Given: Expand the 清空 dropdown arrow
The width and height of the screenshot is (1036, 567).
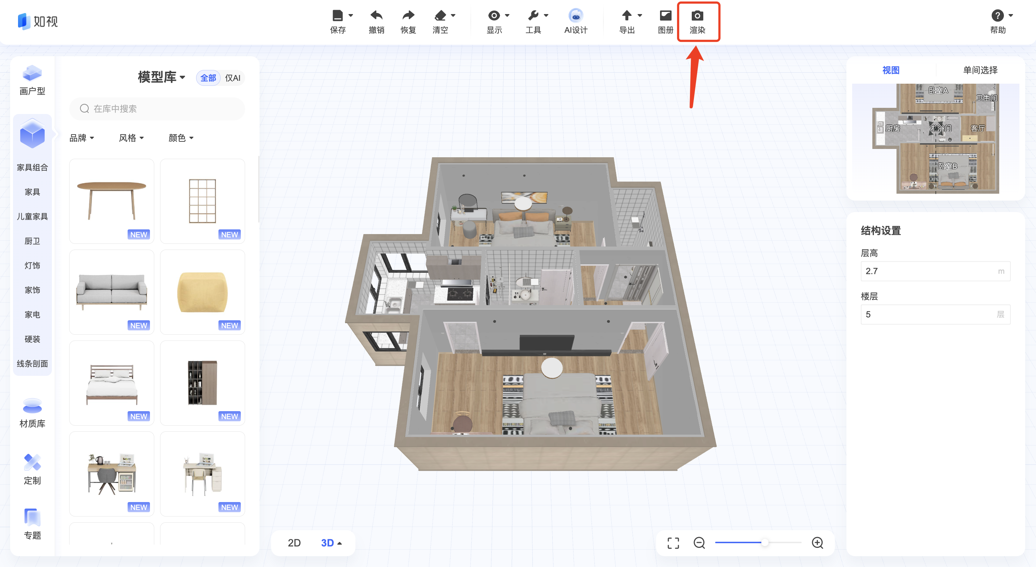Looking at the screenshot, I should coord(453,15).
